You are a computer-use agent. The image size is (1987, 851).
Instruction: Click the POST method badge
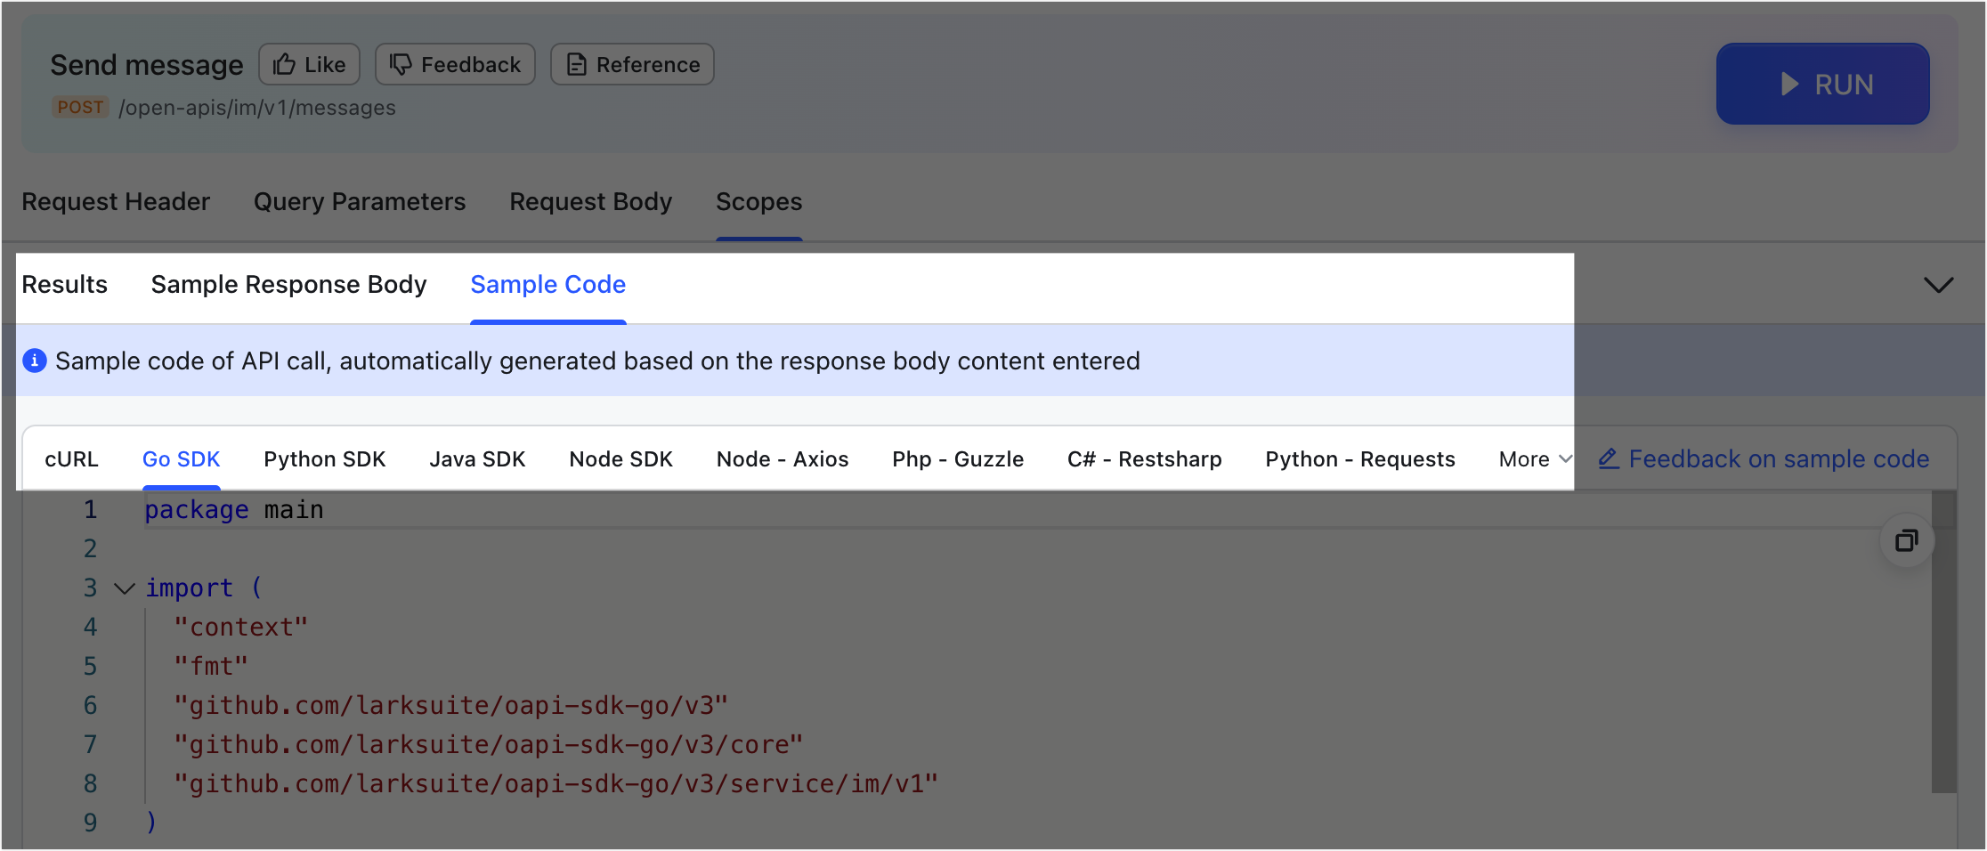80,107
